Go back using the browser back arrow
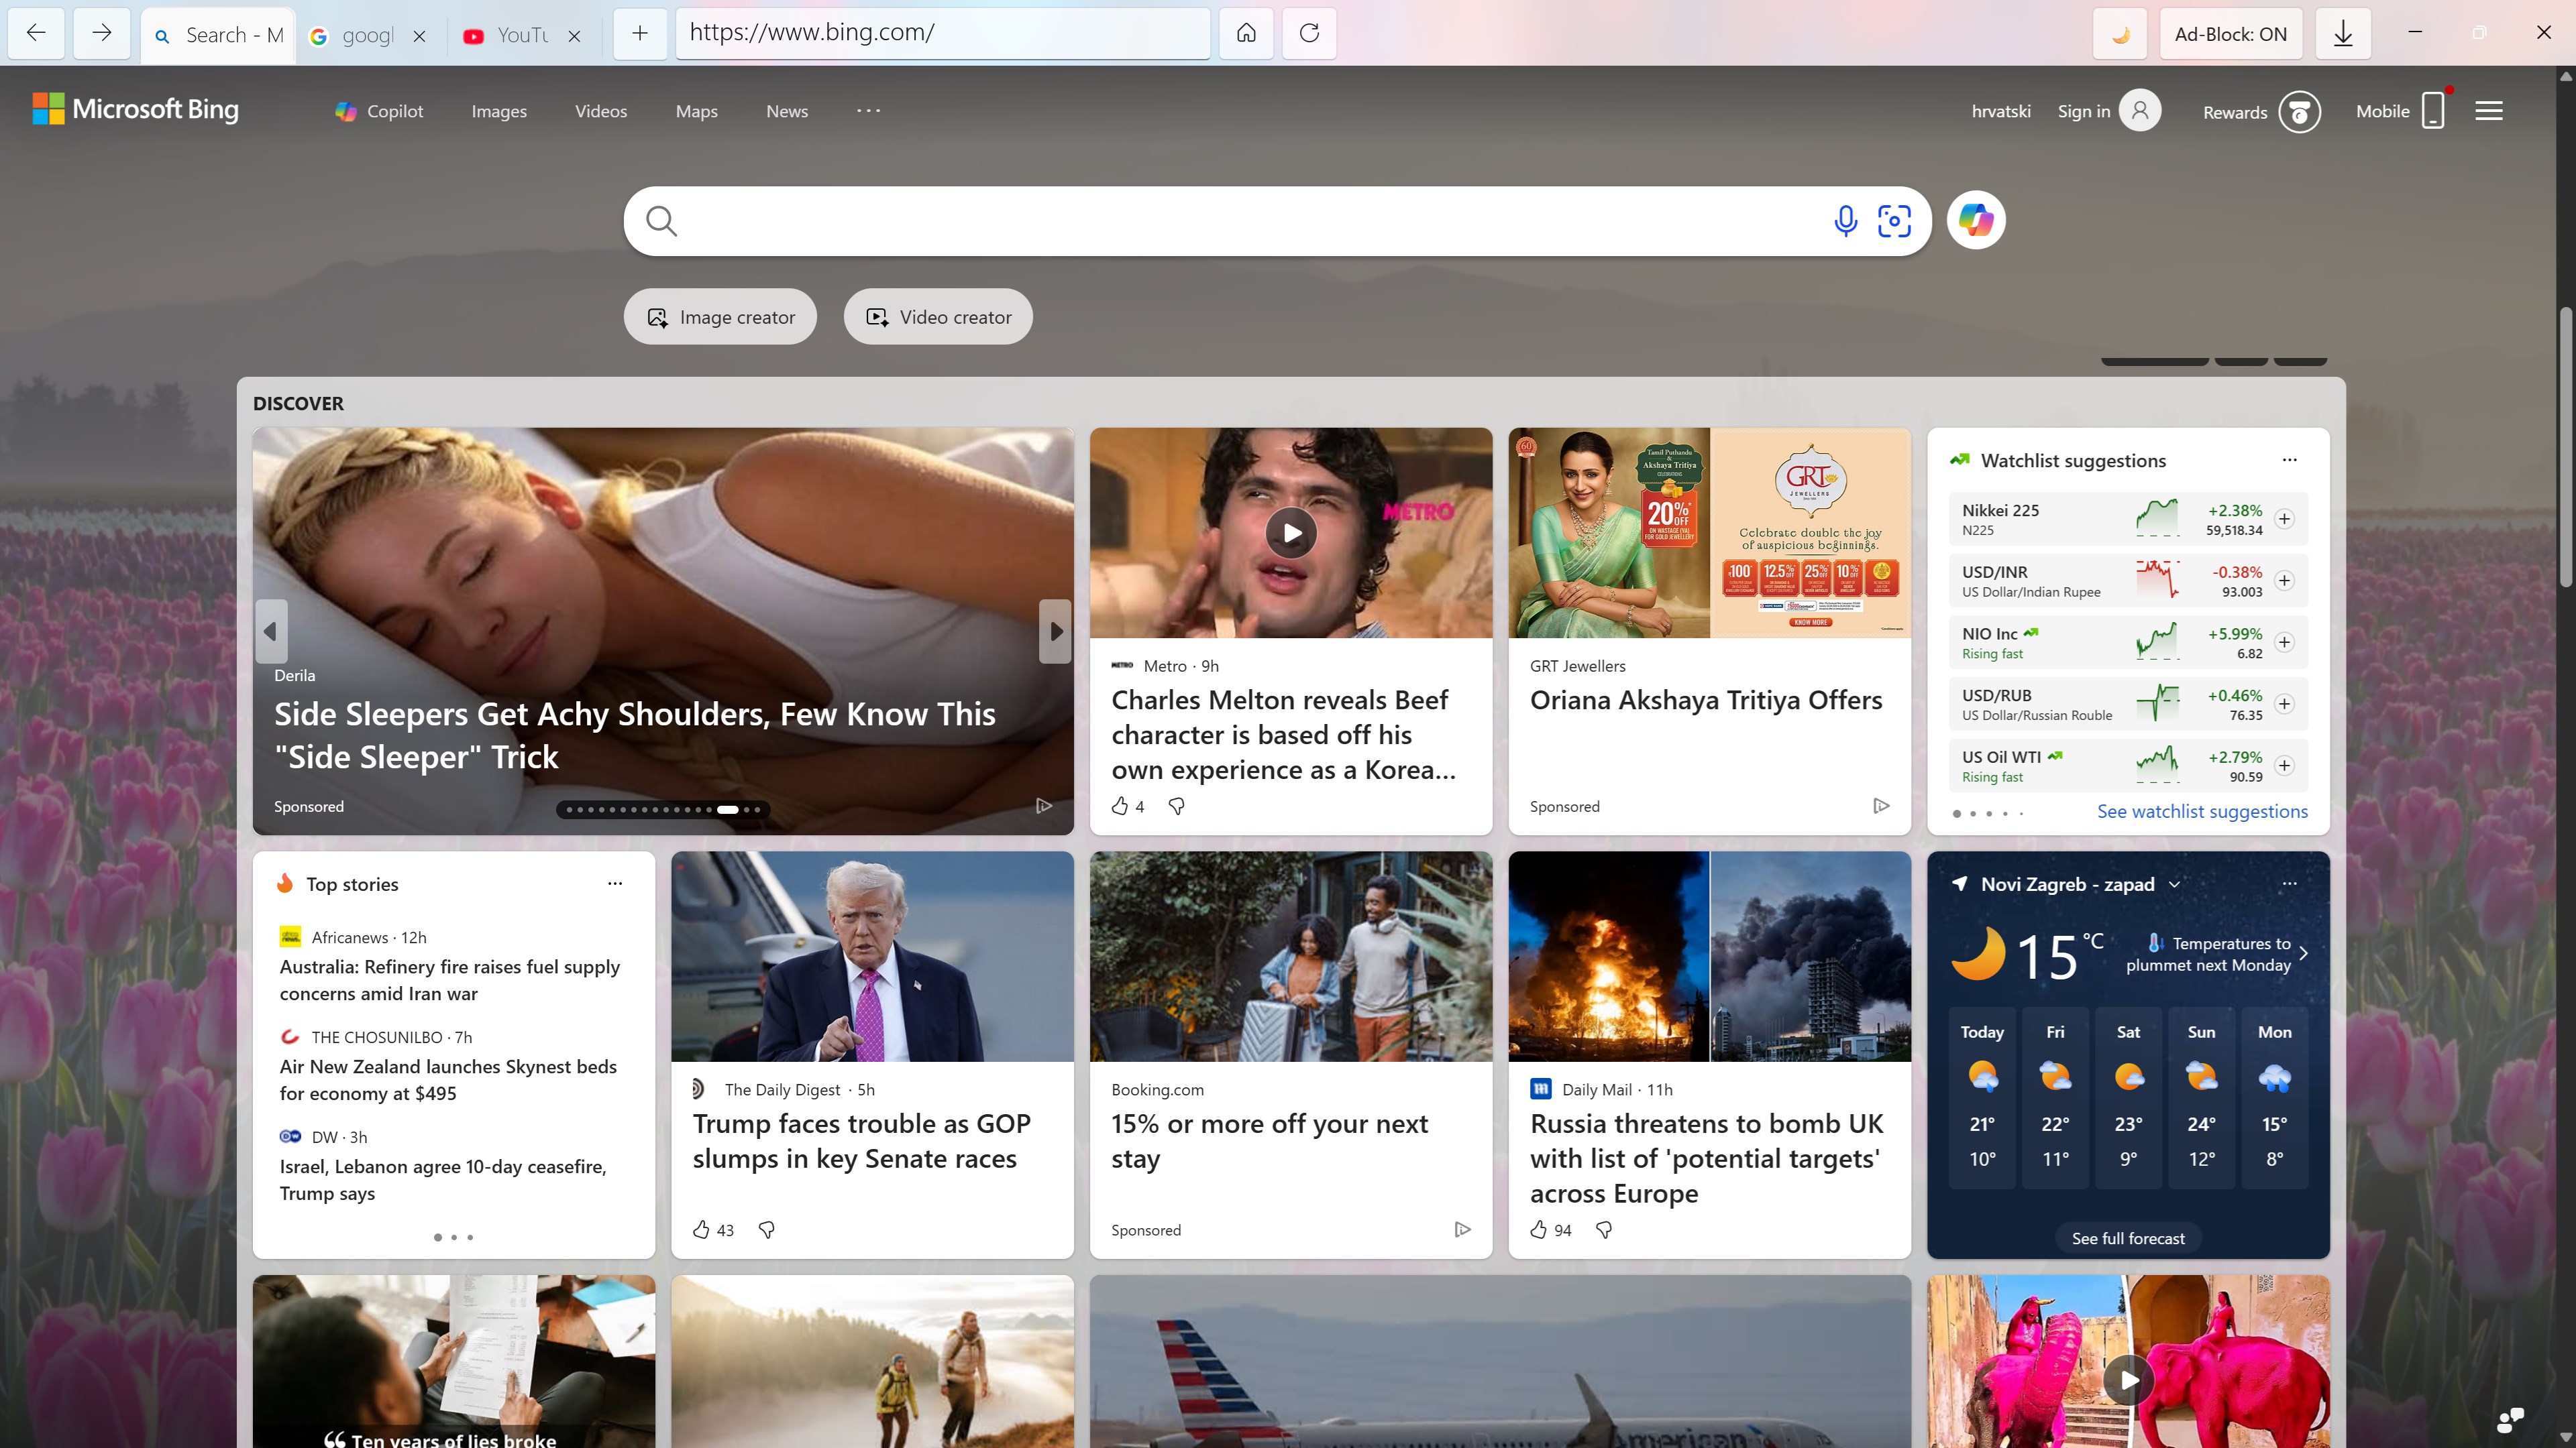The width and height of the screenshot is (2576, 1448). click(x=36, y=33)
